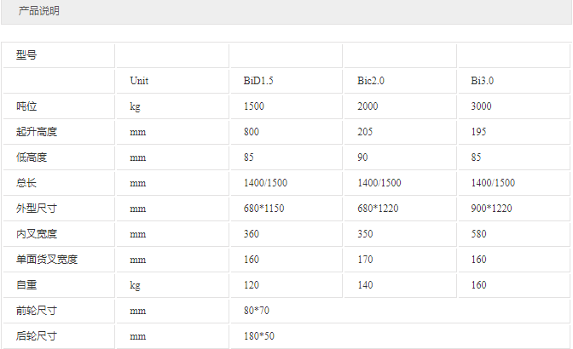Click the 内叉宽度 row label
This screenshot has height=349, width=573.
[36, 234]
